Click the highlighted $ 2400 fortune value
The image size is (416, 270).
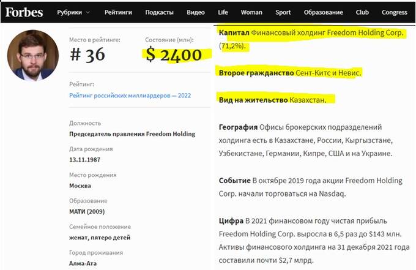[x=173, y=55]
